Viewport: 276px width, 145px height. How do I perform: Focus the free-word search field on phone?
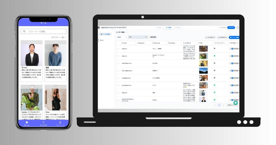click(x=44, y=31)
